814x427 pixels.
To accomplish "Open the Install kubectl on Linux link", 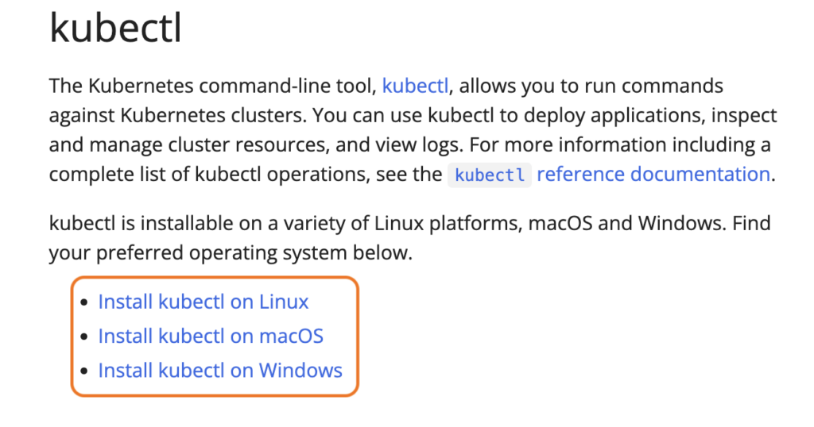I will pos(203,302).
